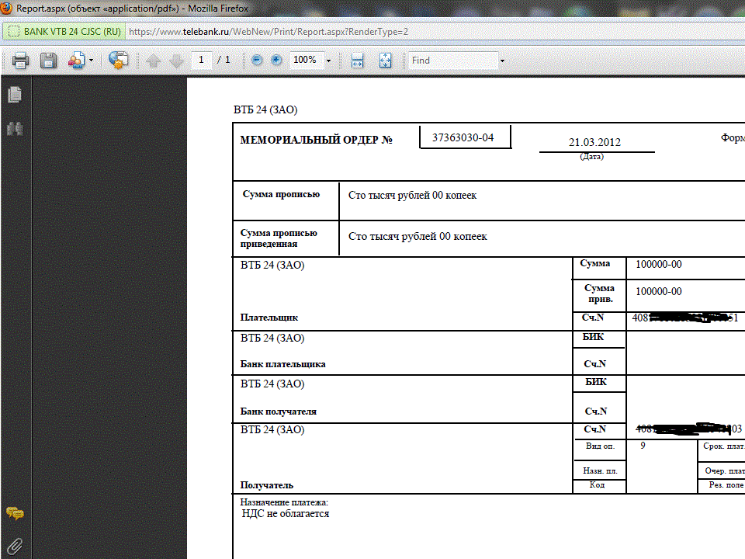Click the Банк плательщика label
This screenshot has height=559, width=745.
point(282,364)
